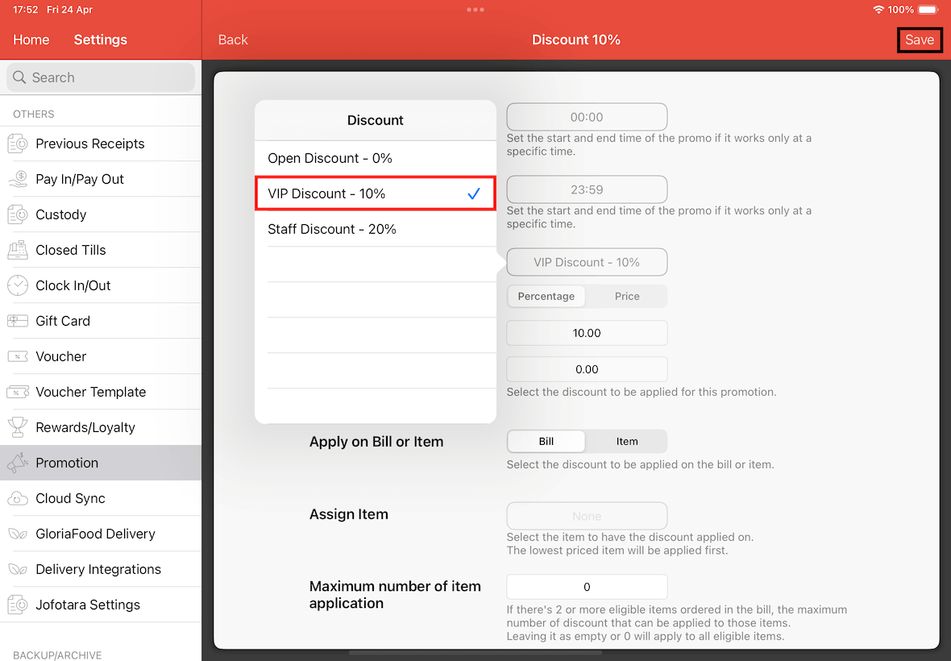Open the 23:59 end time picker
This screenshot has width=951, height=661.
587,189
